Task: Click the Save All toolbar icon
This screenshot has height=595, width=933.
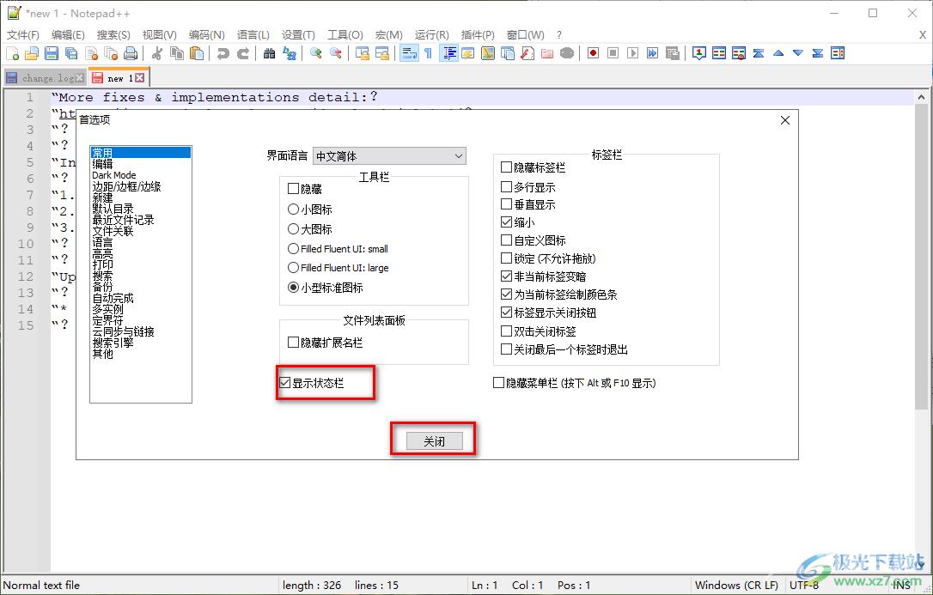Action: click(71, 53)
